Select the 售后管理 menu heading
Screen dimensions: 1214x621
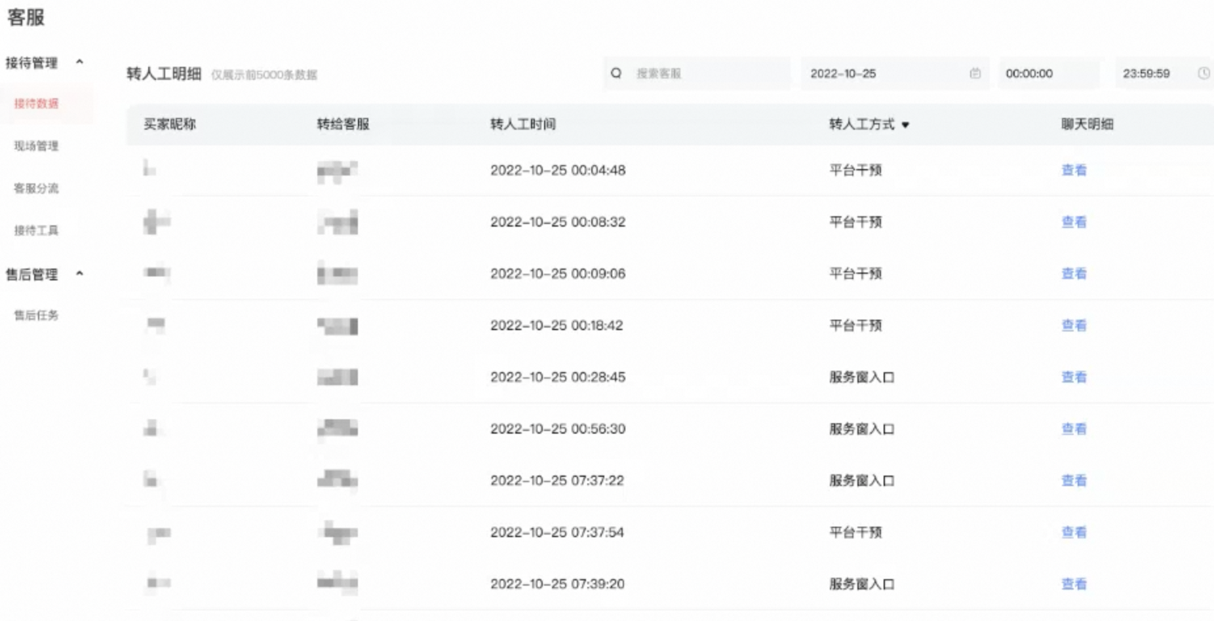coord(31,274)
